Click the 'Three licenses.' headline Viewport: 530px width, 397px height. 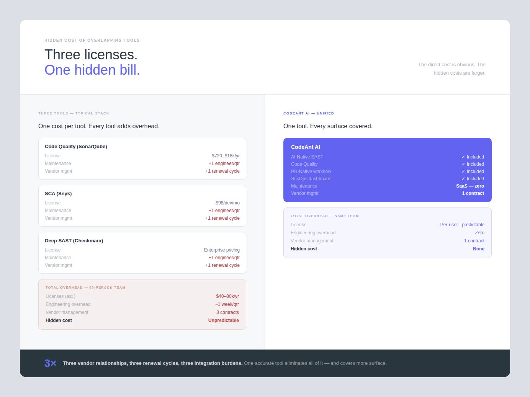tap(91, 55)
